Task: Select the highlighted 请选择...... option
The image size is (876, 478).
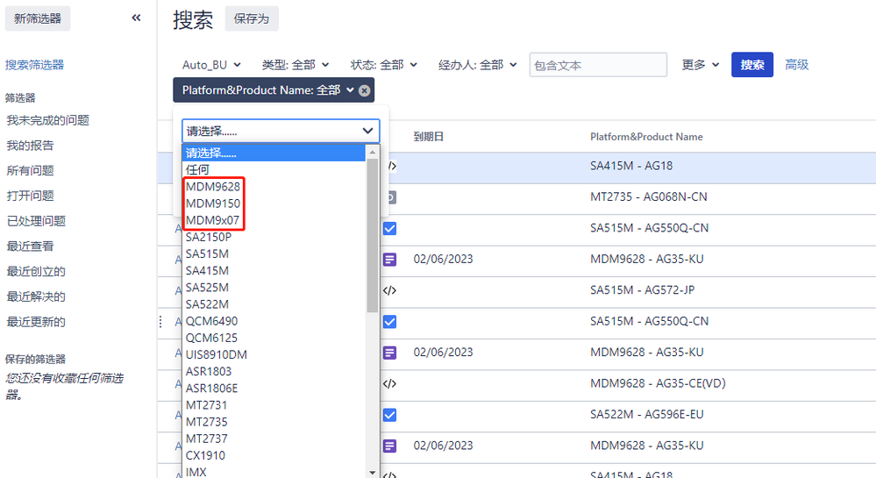Action: pyautogui.click(x=274, y=153)
